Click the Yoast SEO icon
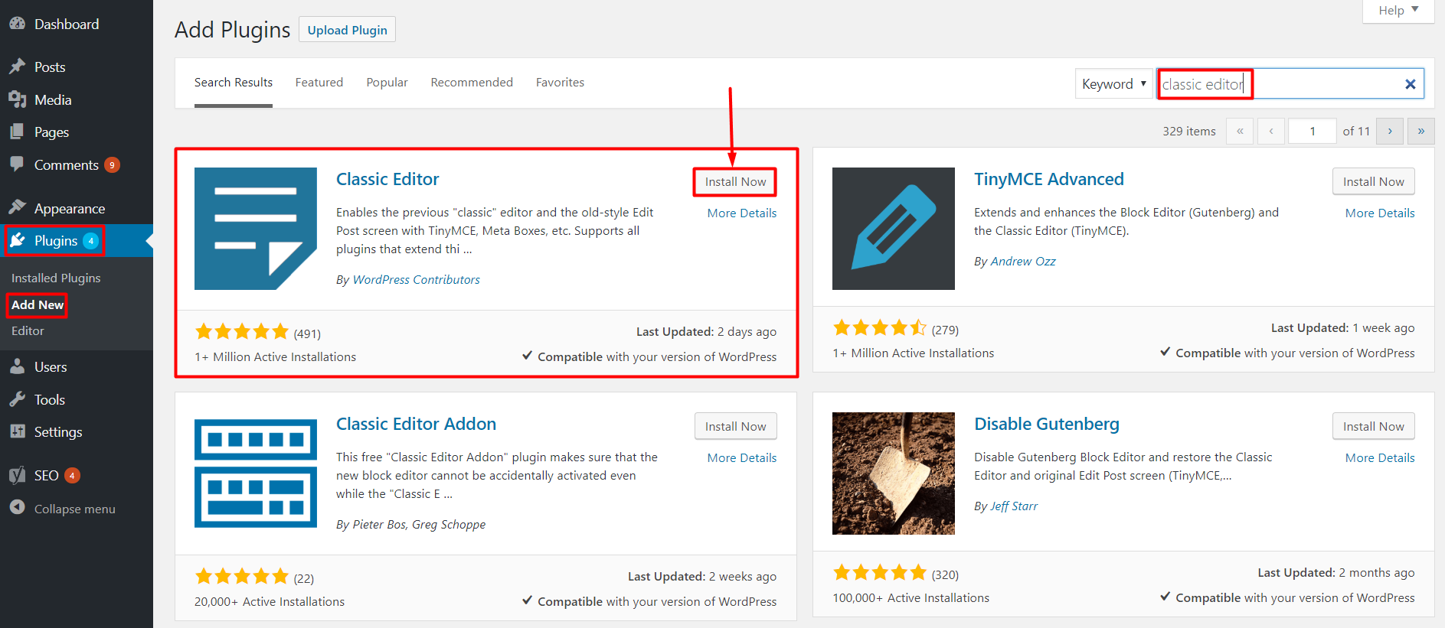The height and width of the screenshot is (628, 1445). [17, 475]
